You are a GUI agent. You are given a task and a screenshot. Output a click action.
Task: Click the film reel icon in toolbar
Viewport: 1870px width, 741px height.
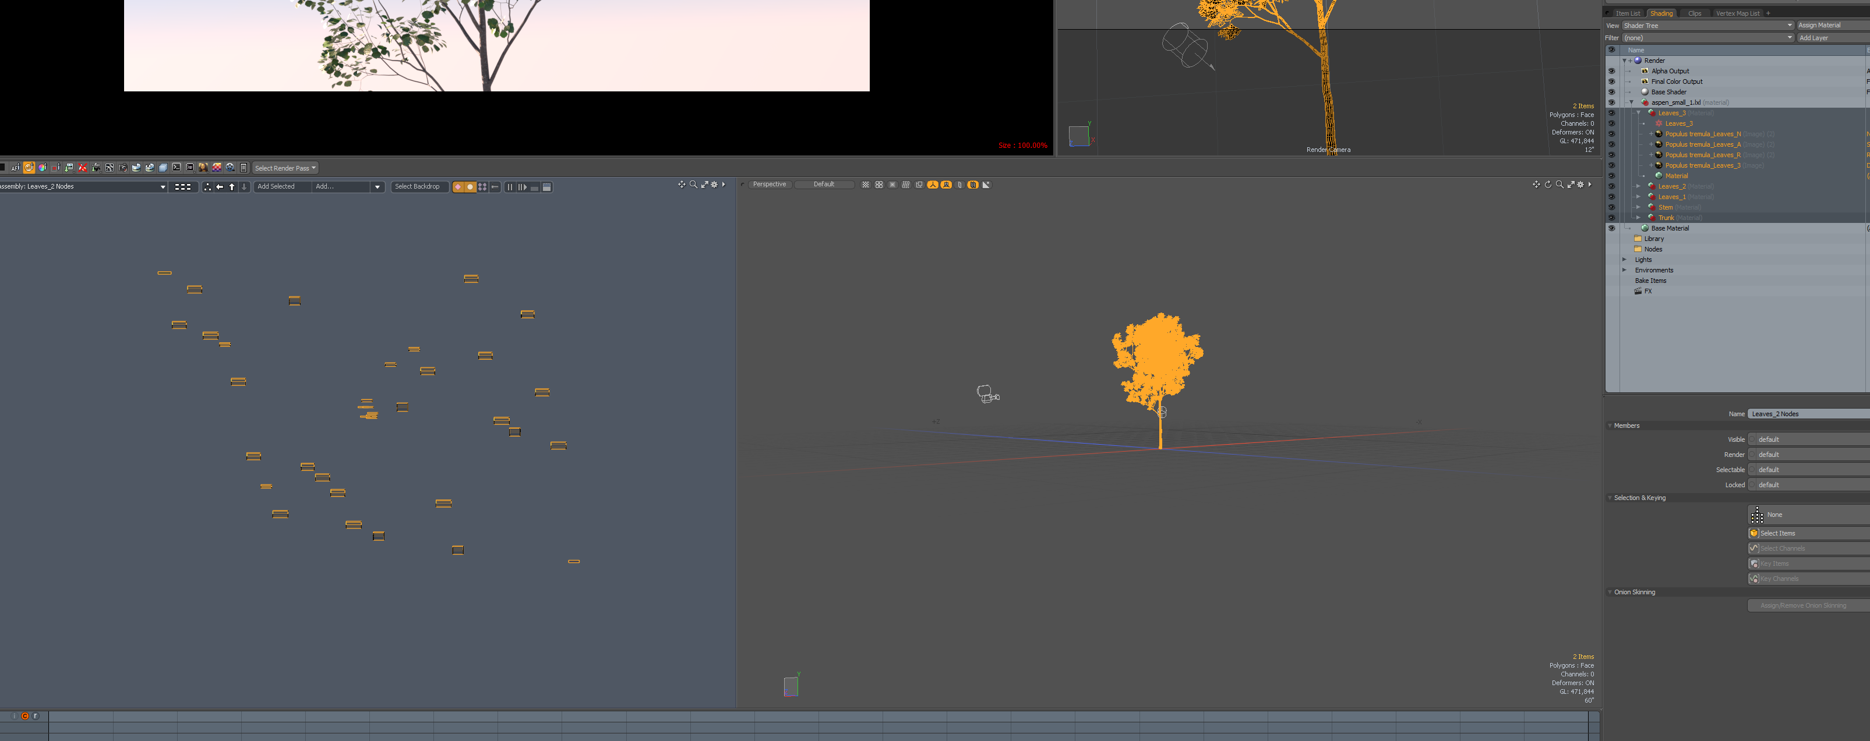230,168
